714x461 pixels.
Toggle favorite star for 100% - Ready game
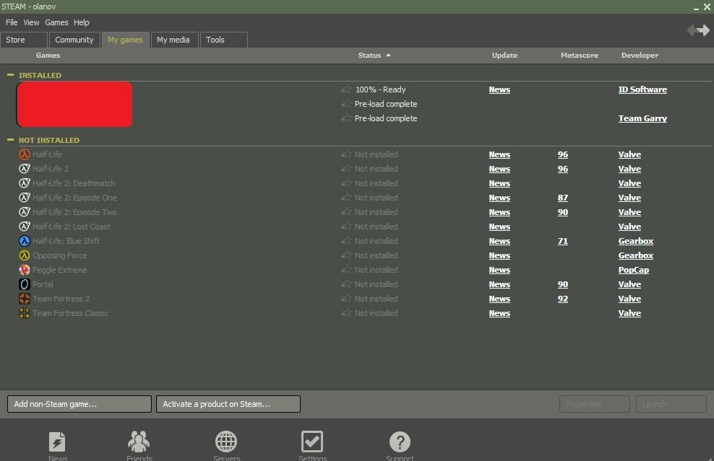coord(347,89)
